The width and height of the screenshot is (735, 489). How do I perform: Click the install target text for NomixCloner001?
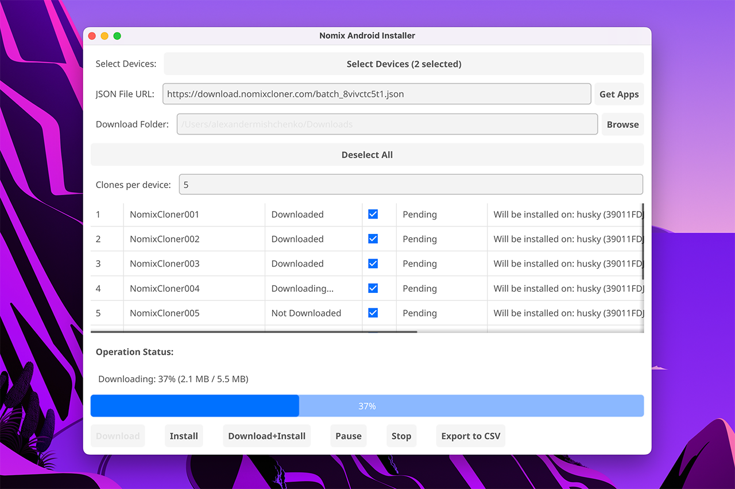(x=568, y=214)
